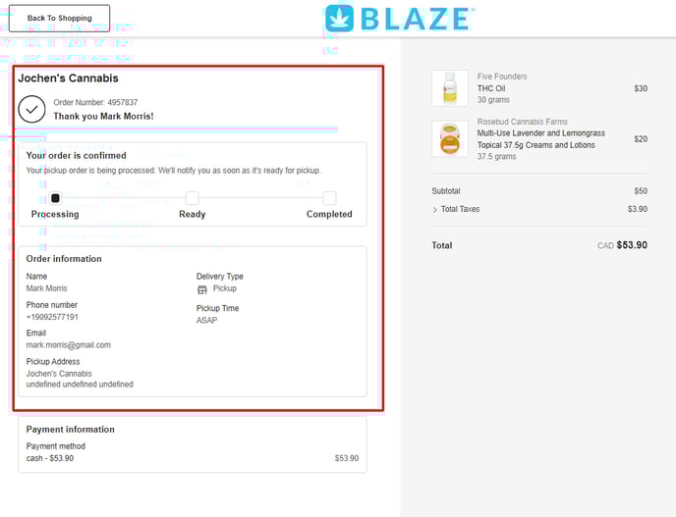Click the BLAZE wordmark text
676x517 pixels.
(416, 19)
